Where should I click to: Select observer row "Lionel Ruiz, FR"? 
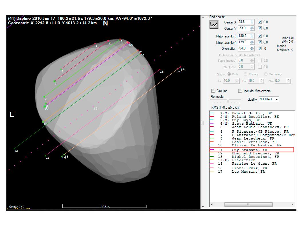[252, 168]
